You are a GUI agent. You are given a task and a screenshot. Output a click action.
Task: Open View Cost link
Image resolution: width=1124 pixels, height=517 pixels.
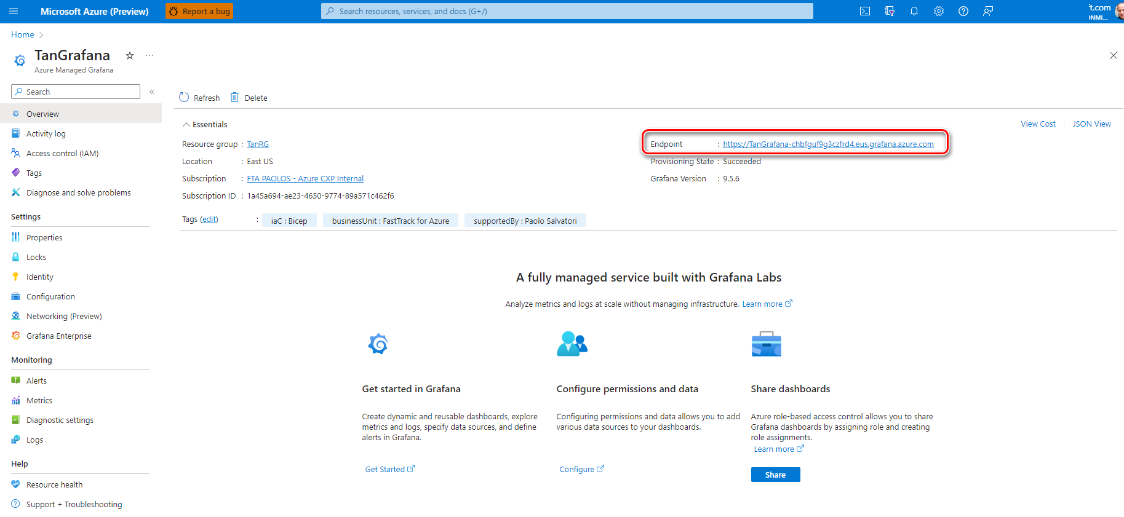(1038, 124)
